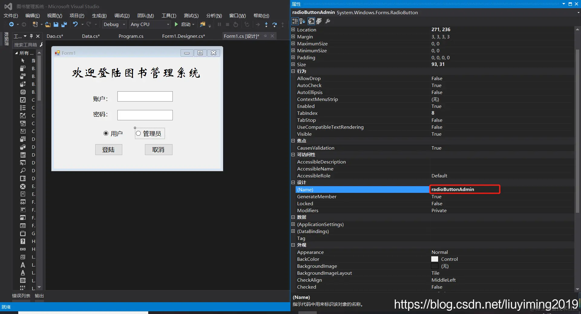Screen dimensions: 581x314
Task: Pick the CheckedListBox control in the toolbox
Action: pos(23,108)
